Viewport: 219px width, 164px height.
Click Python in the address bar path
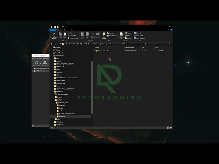click(x=95, y=44)
